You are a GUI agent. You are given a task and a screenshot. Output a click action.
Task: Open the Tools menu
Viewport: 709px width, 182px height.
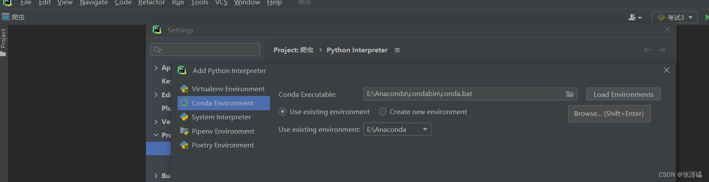tap(200, 3)
